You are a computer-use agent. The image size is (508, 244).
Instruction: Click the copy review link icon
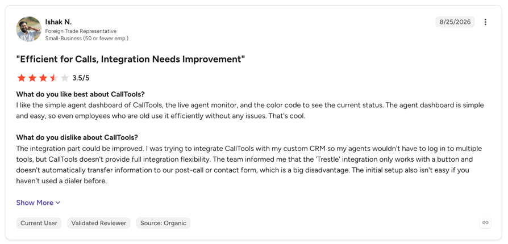(485, 222)
